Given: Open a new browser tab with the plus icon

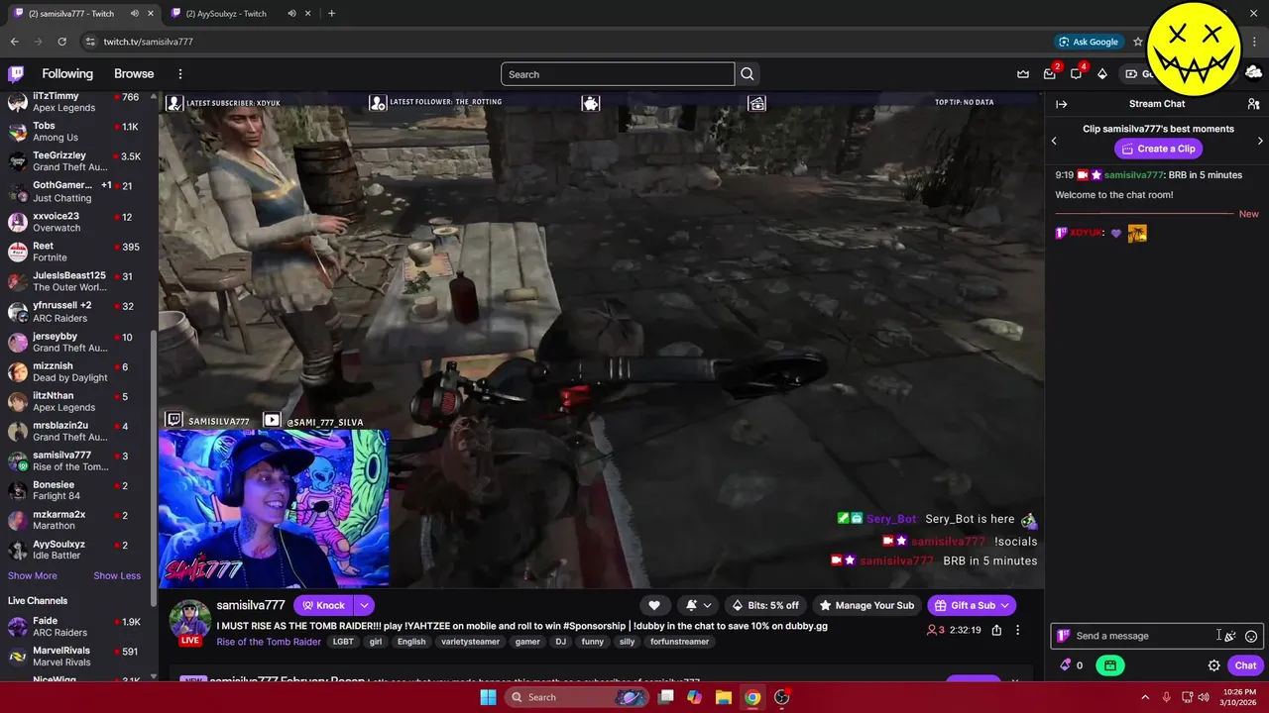Looking at the screenshot, I should click(331, 13).
